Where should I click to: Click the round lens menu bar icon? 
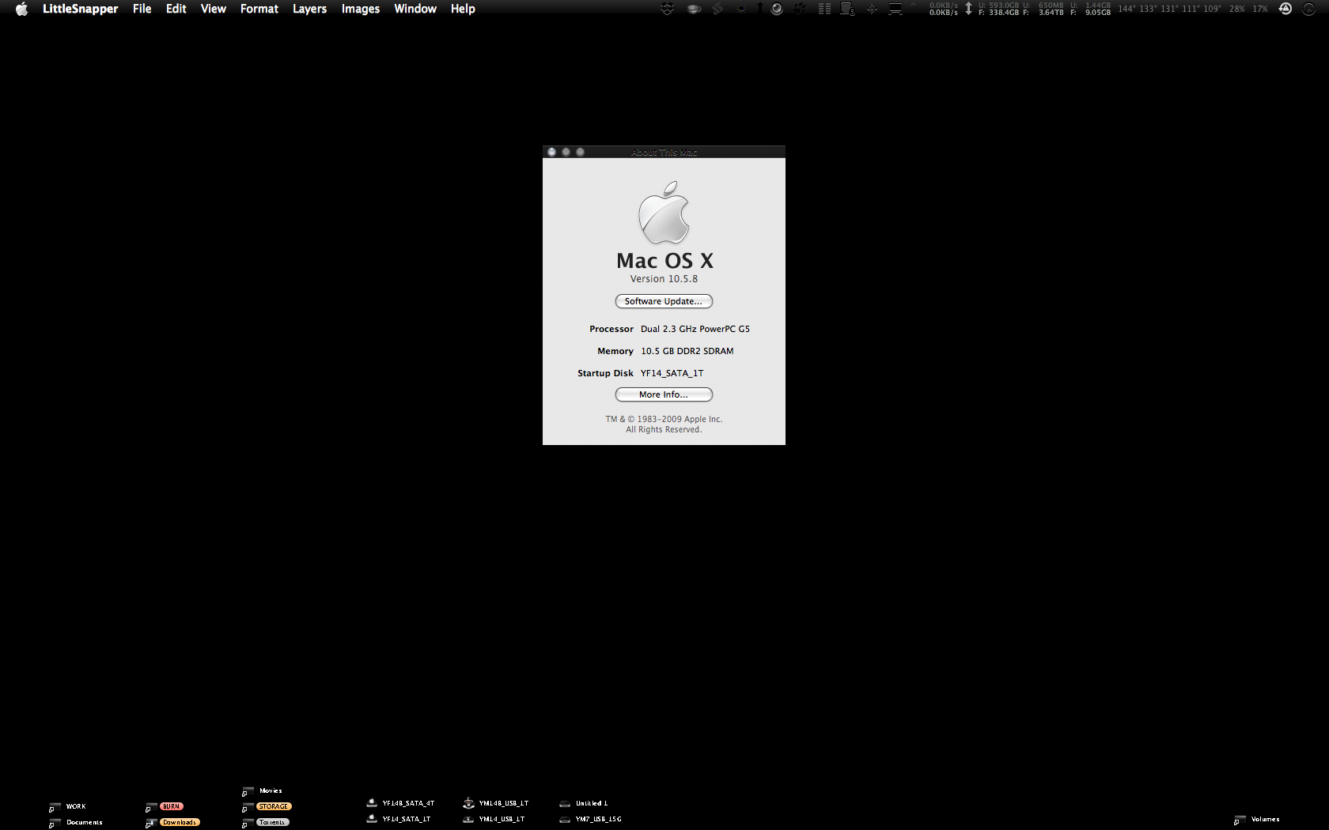pyautogui.click(x=777, y=9)
